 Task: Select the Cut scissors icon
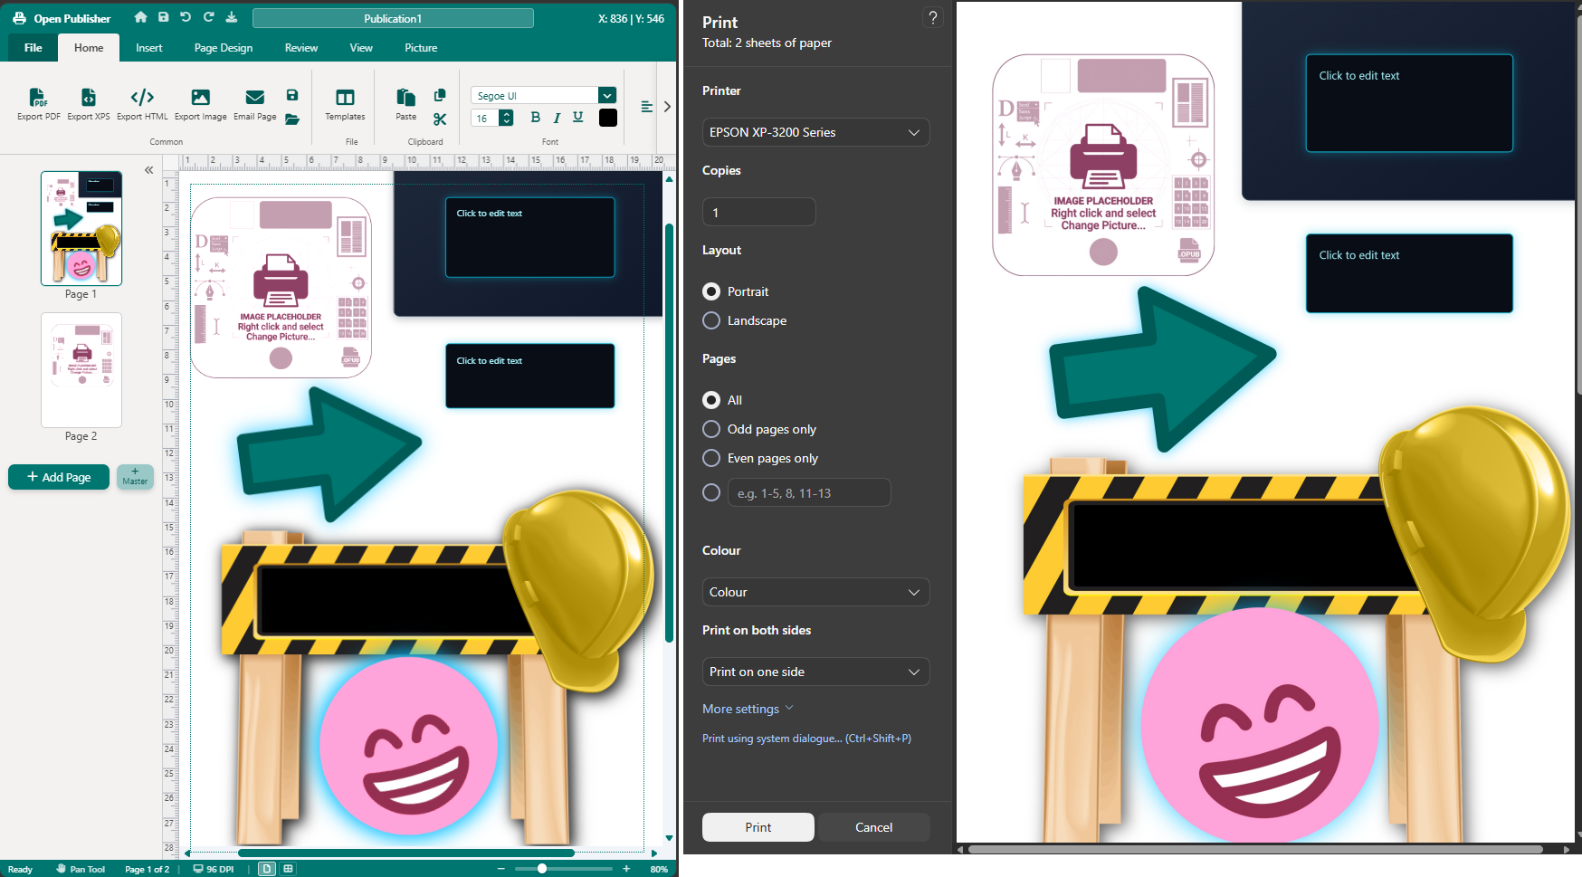[x=440, y=119]
